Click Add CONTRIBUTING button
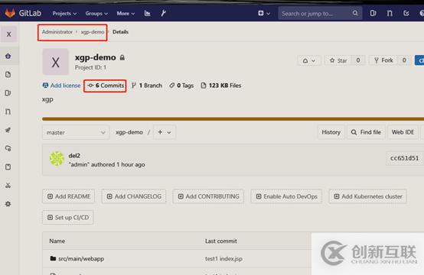This screenshot has width=424, height=275. (x=208, y=196)
